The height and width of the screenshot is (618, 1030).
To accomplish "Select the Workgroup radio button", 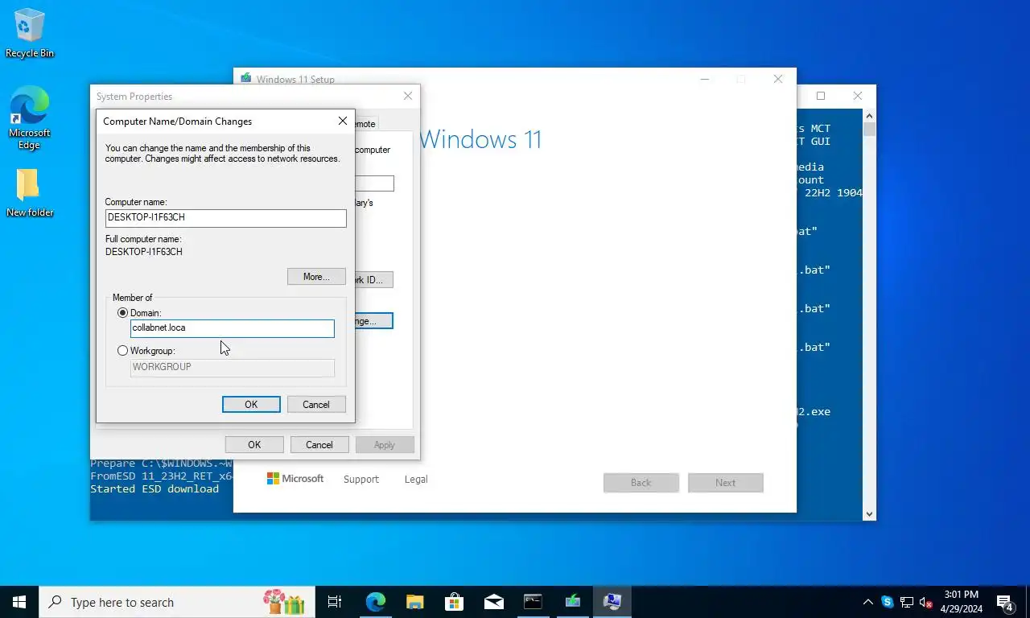I will click(123, 351).
